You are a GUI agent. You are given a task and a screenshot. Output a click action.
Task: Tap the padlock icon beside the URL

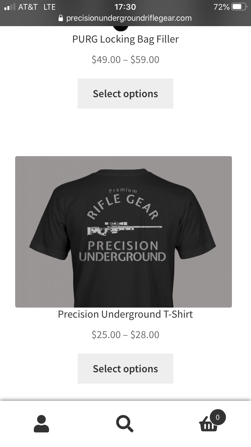point(61,18)
